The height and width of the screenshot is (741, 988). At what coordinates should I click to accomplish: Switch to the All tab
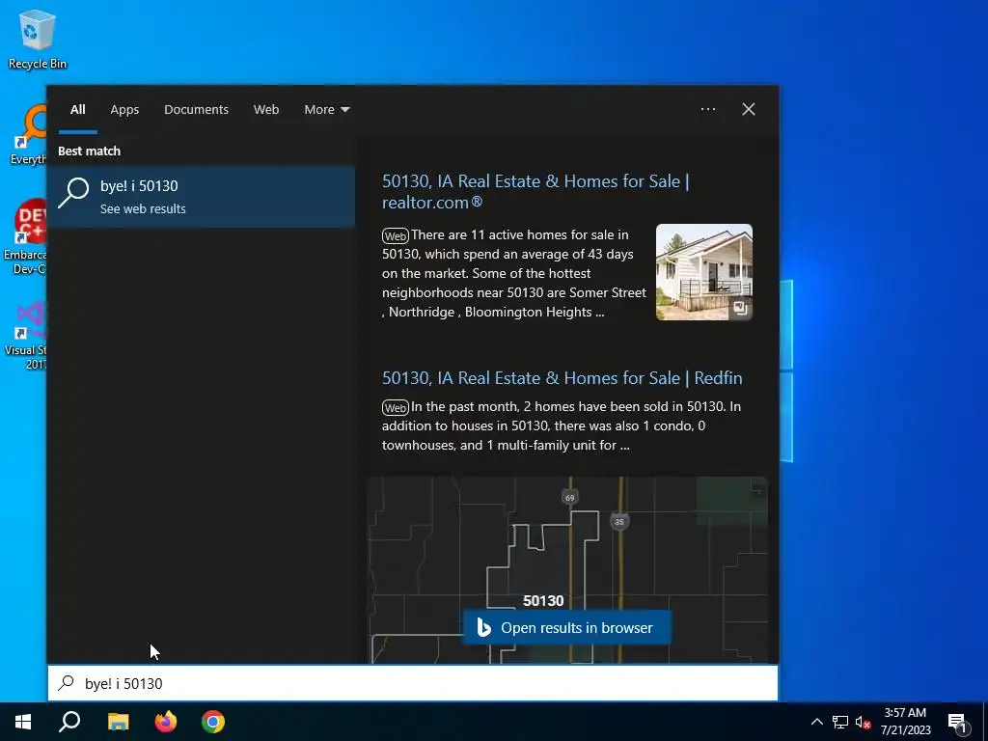(x=78, y=109)
